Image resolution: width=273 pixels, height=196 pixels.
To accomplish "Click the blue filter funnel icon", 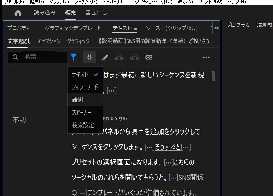I will [x=73, y=58].
